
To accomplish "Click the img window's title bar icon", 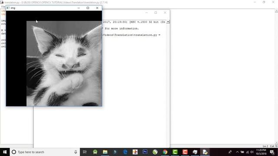I will coord(8,8).
